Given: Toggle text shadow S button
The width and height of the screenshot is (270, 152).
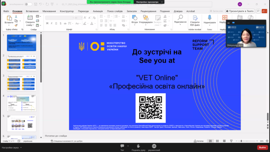Looking at the screenshot, I should (60, 23).
